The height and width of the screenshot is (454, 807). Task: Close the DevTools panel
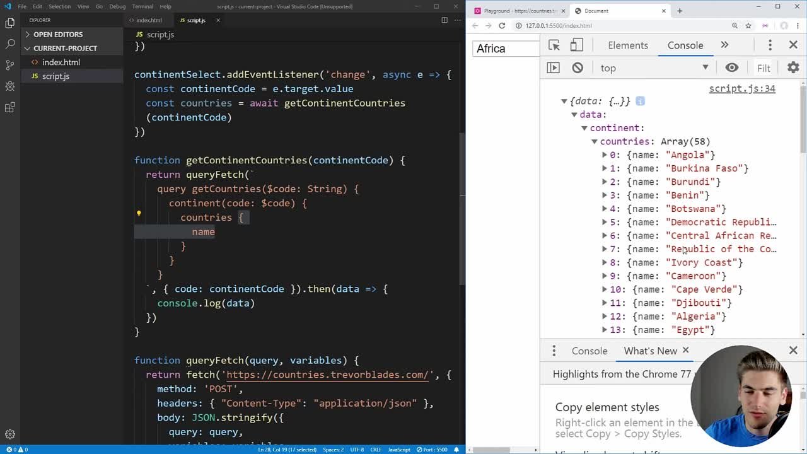pos(793,45)
